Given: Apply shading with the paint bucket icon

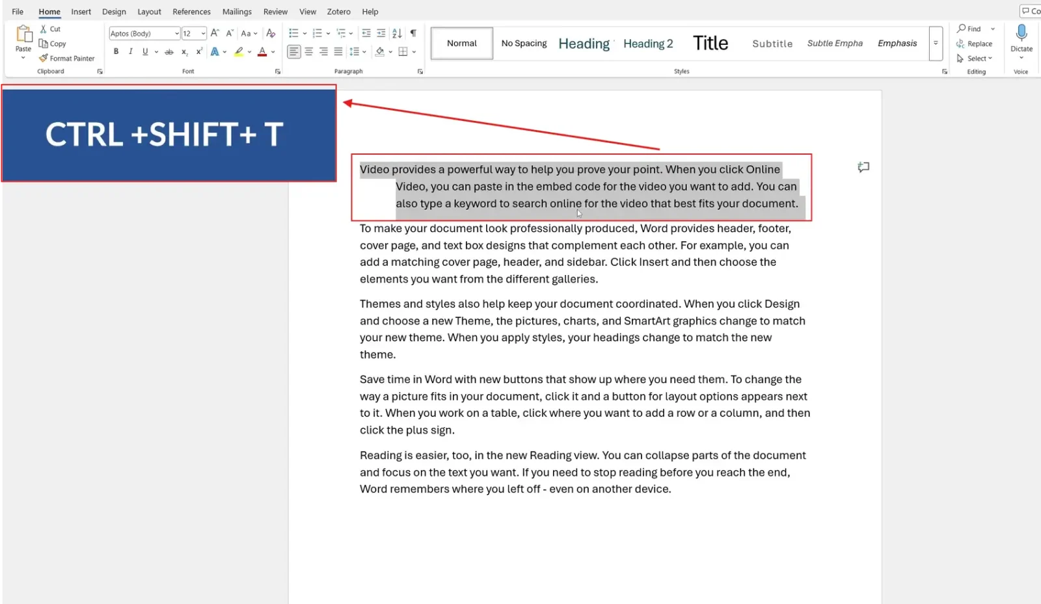Looking at the screenshot, I should [380, 51].
